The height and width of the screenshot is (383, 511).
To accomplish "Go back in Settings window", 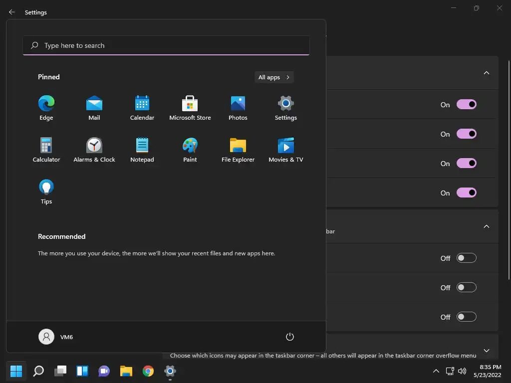I will point(12,12).
